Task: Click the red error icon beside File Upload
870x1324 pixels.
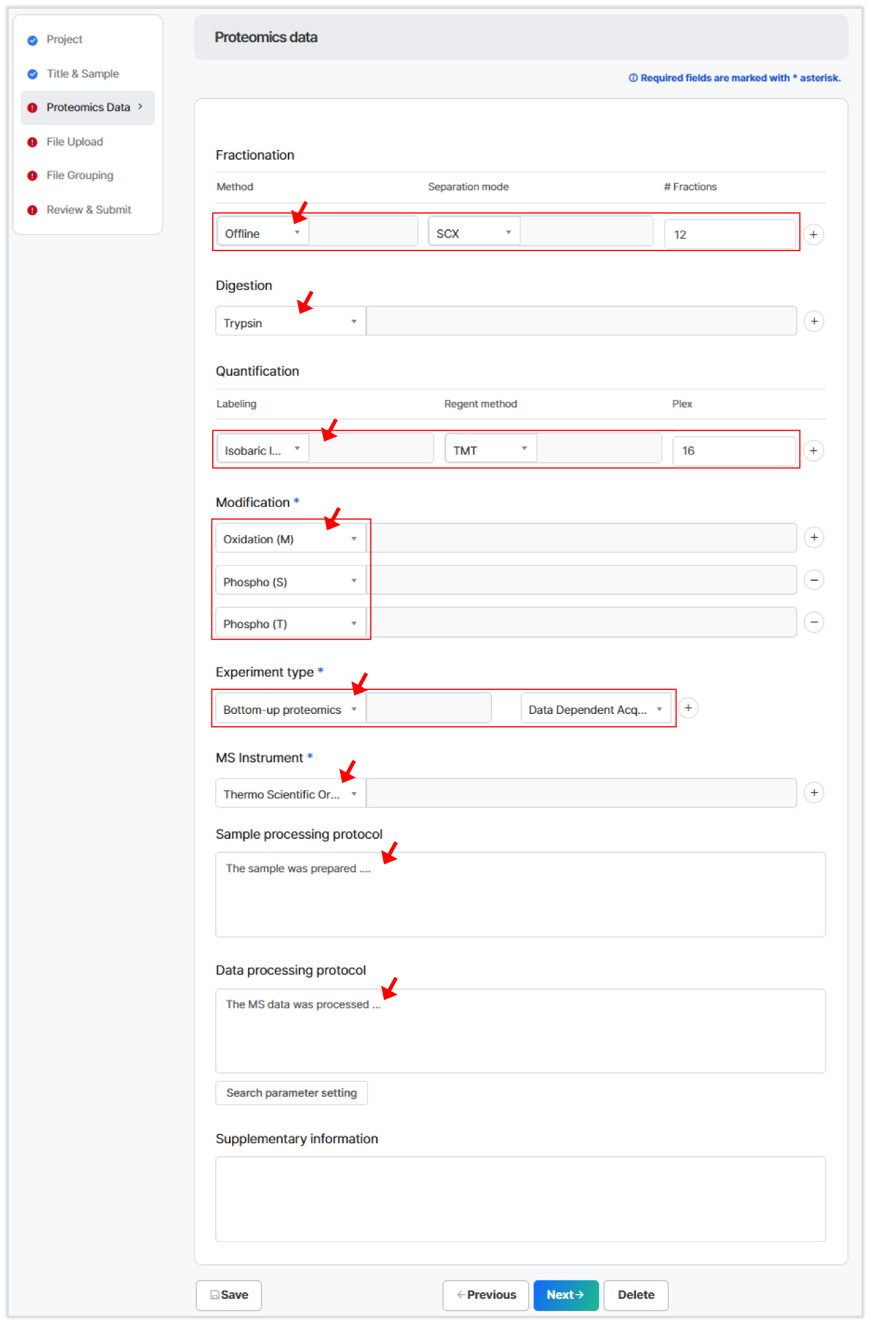Action: 32,142
